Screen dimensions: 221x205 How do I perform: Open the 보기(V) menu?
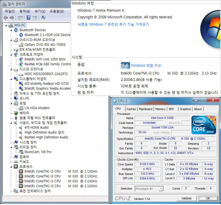(40, 11)
